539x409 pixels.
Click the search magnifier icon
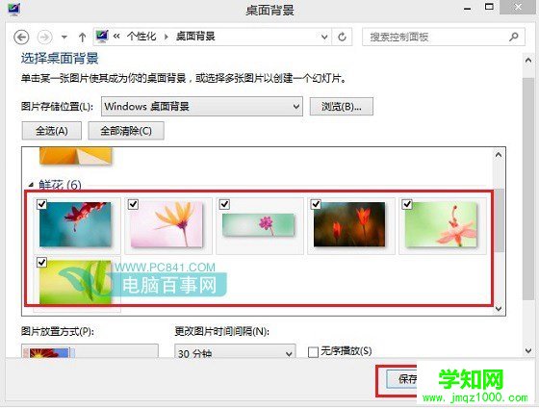tap(514, 37)
